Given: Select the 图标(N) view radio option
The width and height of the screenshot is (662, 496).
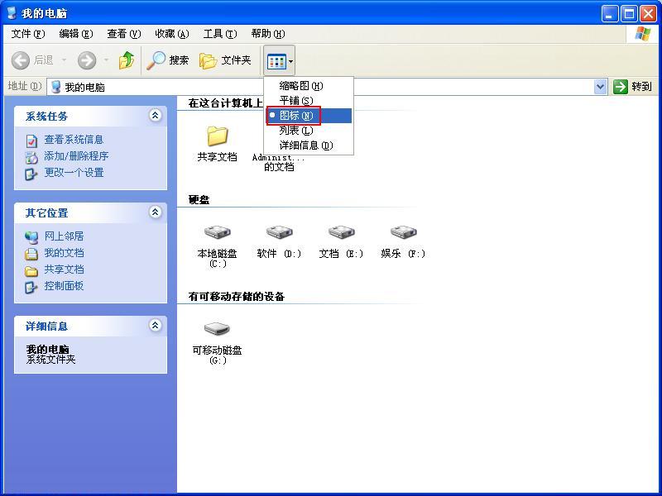Looking at the screenshot, I should coord(309,116).
